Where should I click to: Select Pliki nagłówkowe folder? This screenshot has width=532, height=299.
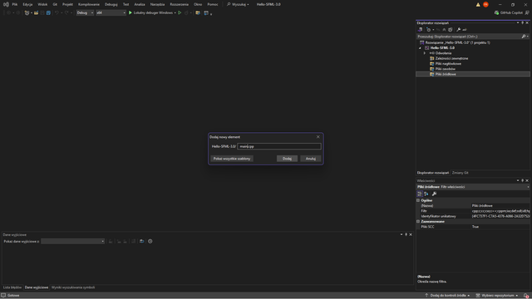tap(448, 64)
